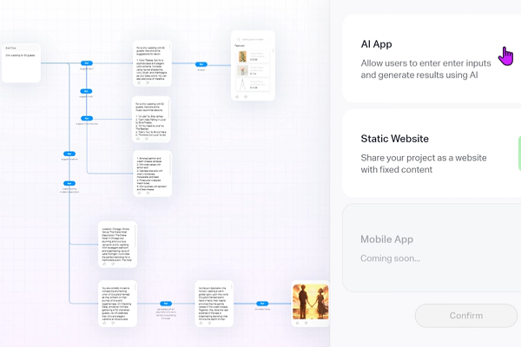The height and width of the screenshot is (347, 521).
Task: Open the second featured product with vase image
Action: (253, 70)
